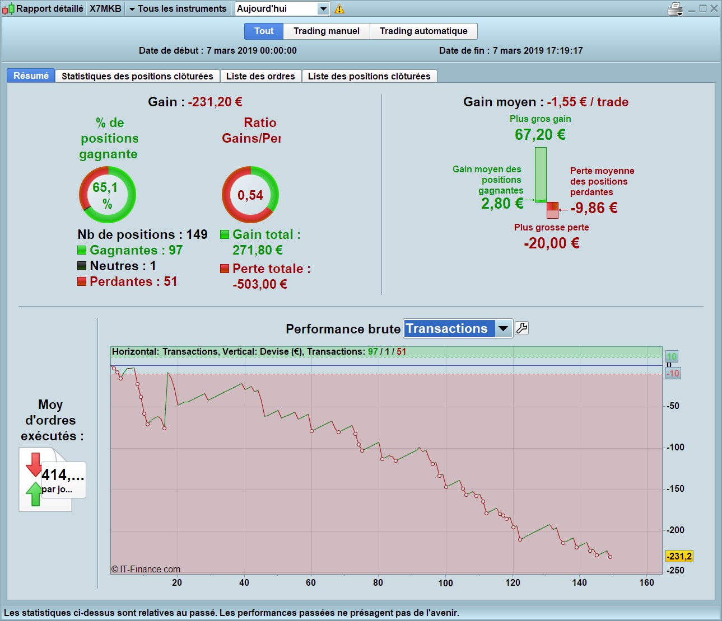Maximize the Rapport détaillé window

point(703,9)
